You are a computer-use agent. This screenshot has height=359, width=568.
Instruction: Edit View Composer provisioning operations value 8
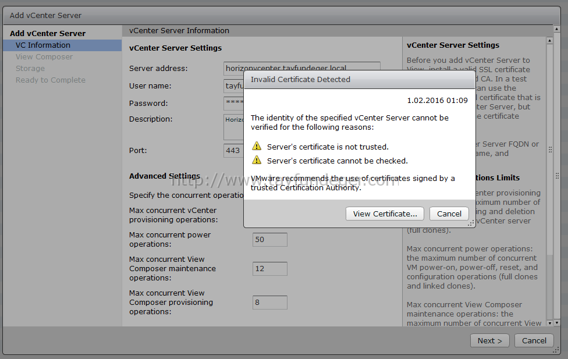[270, 303]
